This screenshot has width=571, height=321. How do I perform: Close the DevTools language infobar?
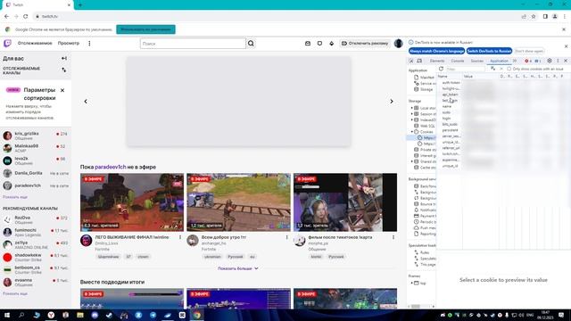[x=566, y=46]
